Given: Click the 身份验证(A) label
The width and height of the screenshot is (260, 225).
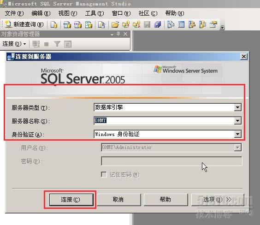Looking at the screenshot, I should click(x=28, y=134).
